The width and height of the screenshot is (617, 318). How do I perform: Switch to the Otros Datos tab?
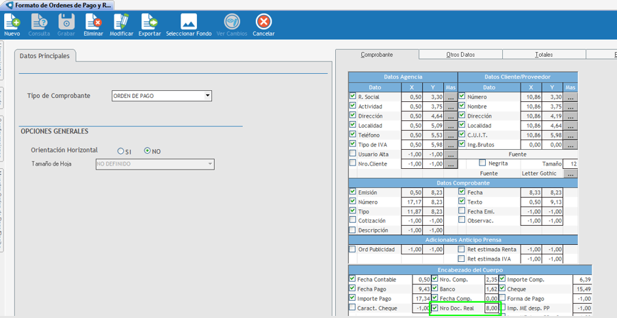pyautogui.click(x=460, y=55)
